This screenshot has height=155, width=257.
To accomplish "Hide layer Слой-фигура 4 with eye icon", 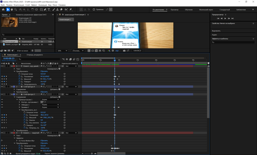I will pos(2,87).
